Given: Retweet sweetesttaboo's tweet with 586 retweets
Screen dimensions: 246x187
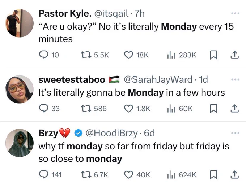Looking at the screenshot, I should [x=94, y=109].
